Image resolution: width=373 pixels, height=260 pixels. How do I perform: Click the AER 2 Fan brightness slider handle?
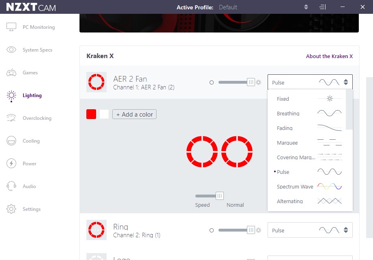tap(251, 82)
